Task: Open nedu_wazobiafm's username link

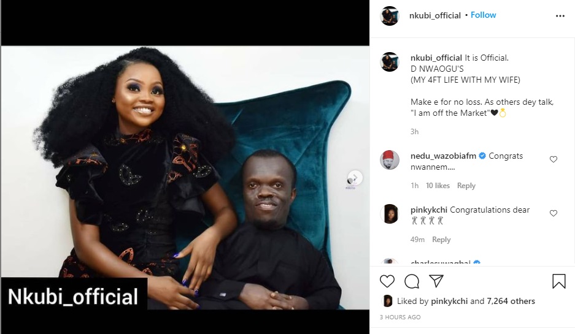Action: click(x=443, y=156)
